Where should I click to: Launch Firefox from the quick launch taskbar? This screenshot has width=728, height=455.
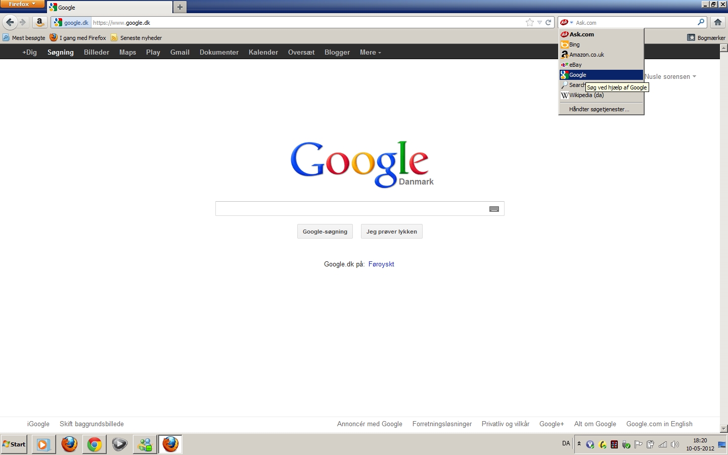[69, 444]
